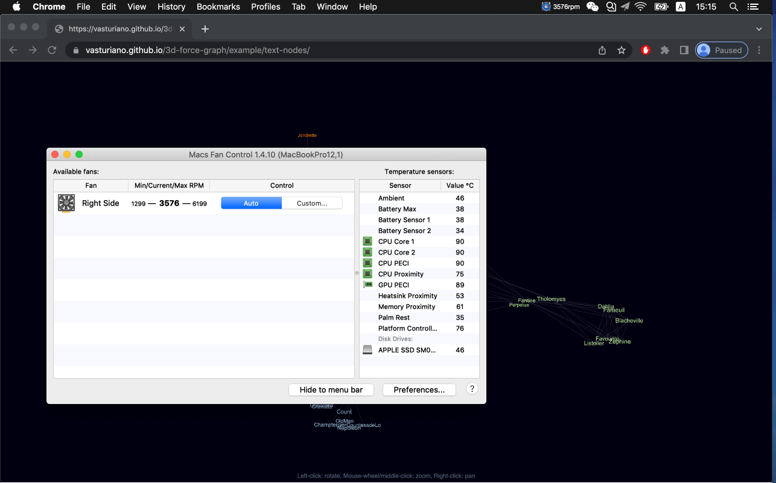Click the Right Side fan name

tap(101, 203)
